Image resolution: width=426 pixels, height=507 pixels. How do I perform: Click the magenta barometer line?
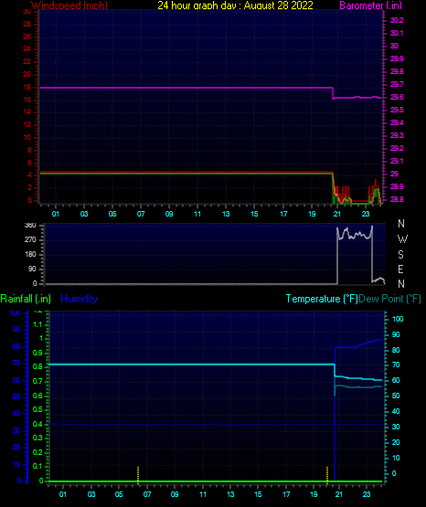pyautogui.click(x=186, y=88)
